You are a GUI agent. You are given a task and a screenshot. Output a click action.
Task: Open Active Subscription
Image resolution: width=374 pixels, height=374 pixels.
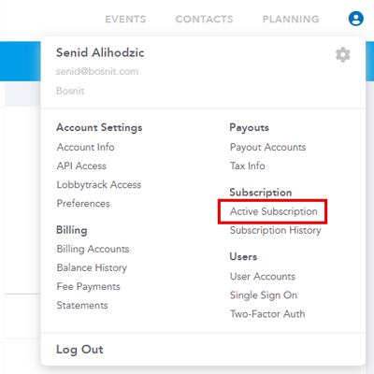coord(274,211)
